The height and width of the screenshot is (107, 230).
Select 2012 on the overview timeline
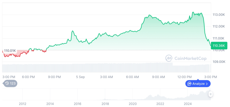(22, 104)
